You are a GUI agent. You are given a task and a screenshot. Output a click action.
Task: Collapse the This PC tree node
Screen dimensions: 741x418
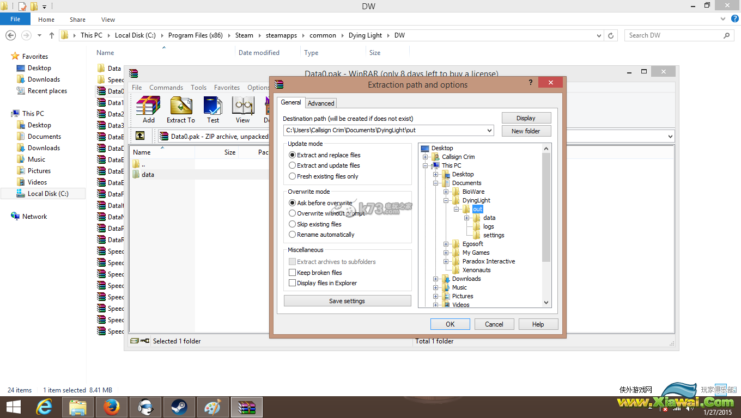[x=426, y=165]
